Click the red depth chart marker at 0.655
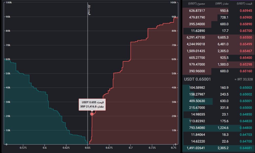 (92, 114)
